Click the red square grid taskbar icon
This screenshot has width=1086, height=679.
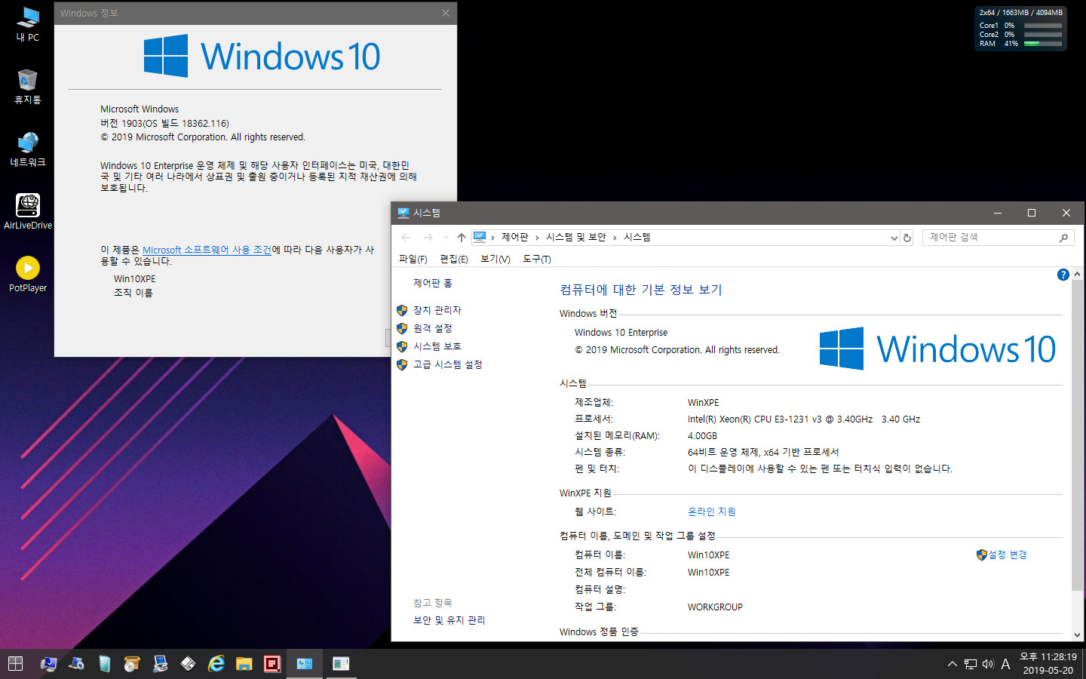click(272, 664)
